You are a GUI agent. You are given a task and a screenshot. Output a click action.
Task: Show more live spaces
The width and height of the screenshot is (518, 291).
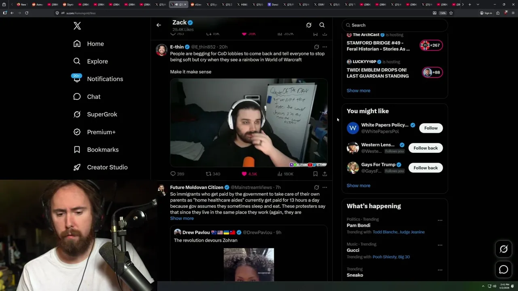[x=358, y=91]
